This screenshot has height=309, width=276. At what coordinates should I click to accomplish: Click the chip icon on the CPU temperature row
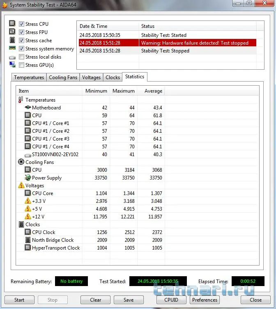pos(28,115)
